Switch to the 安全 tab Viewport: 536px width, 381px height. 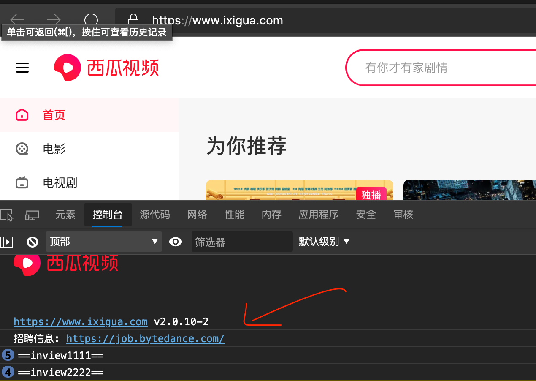[366, 215]
